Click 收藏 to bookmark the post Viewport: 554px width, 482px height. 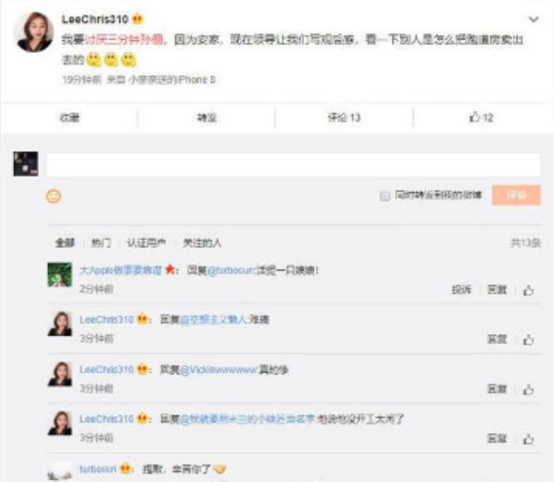(70, 118)
